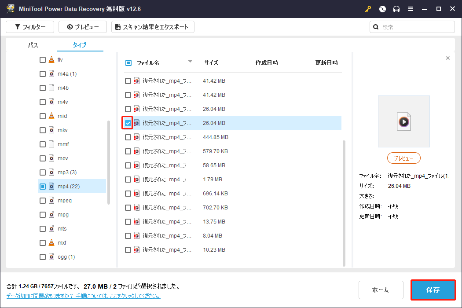
Task: Sort by the 作成日時 column header
Action: 267,63
